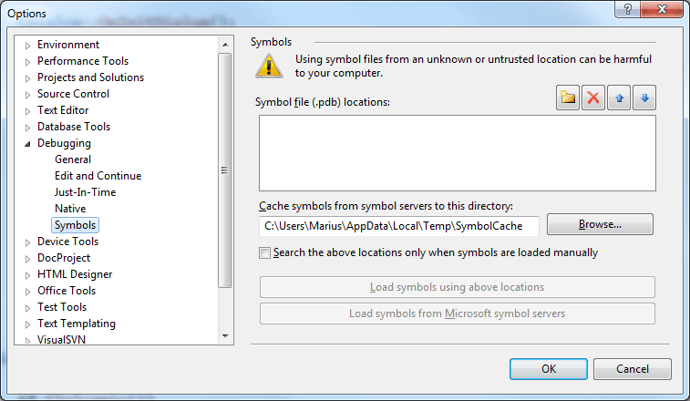Click the symbol cache directory field
Image resolution: width=690 pixels, height=401 pixels.
398,225
